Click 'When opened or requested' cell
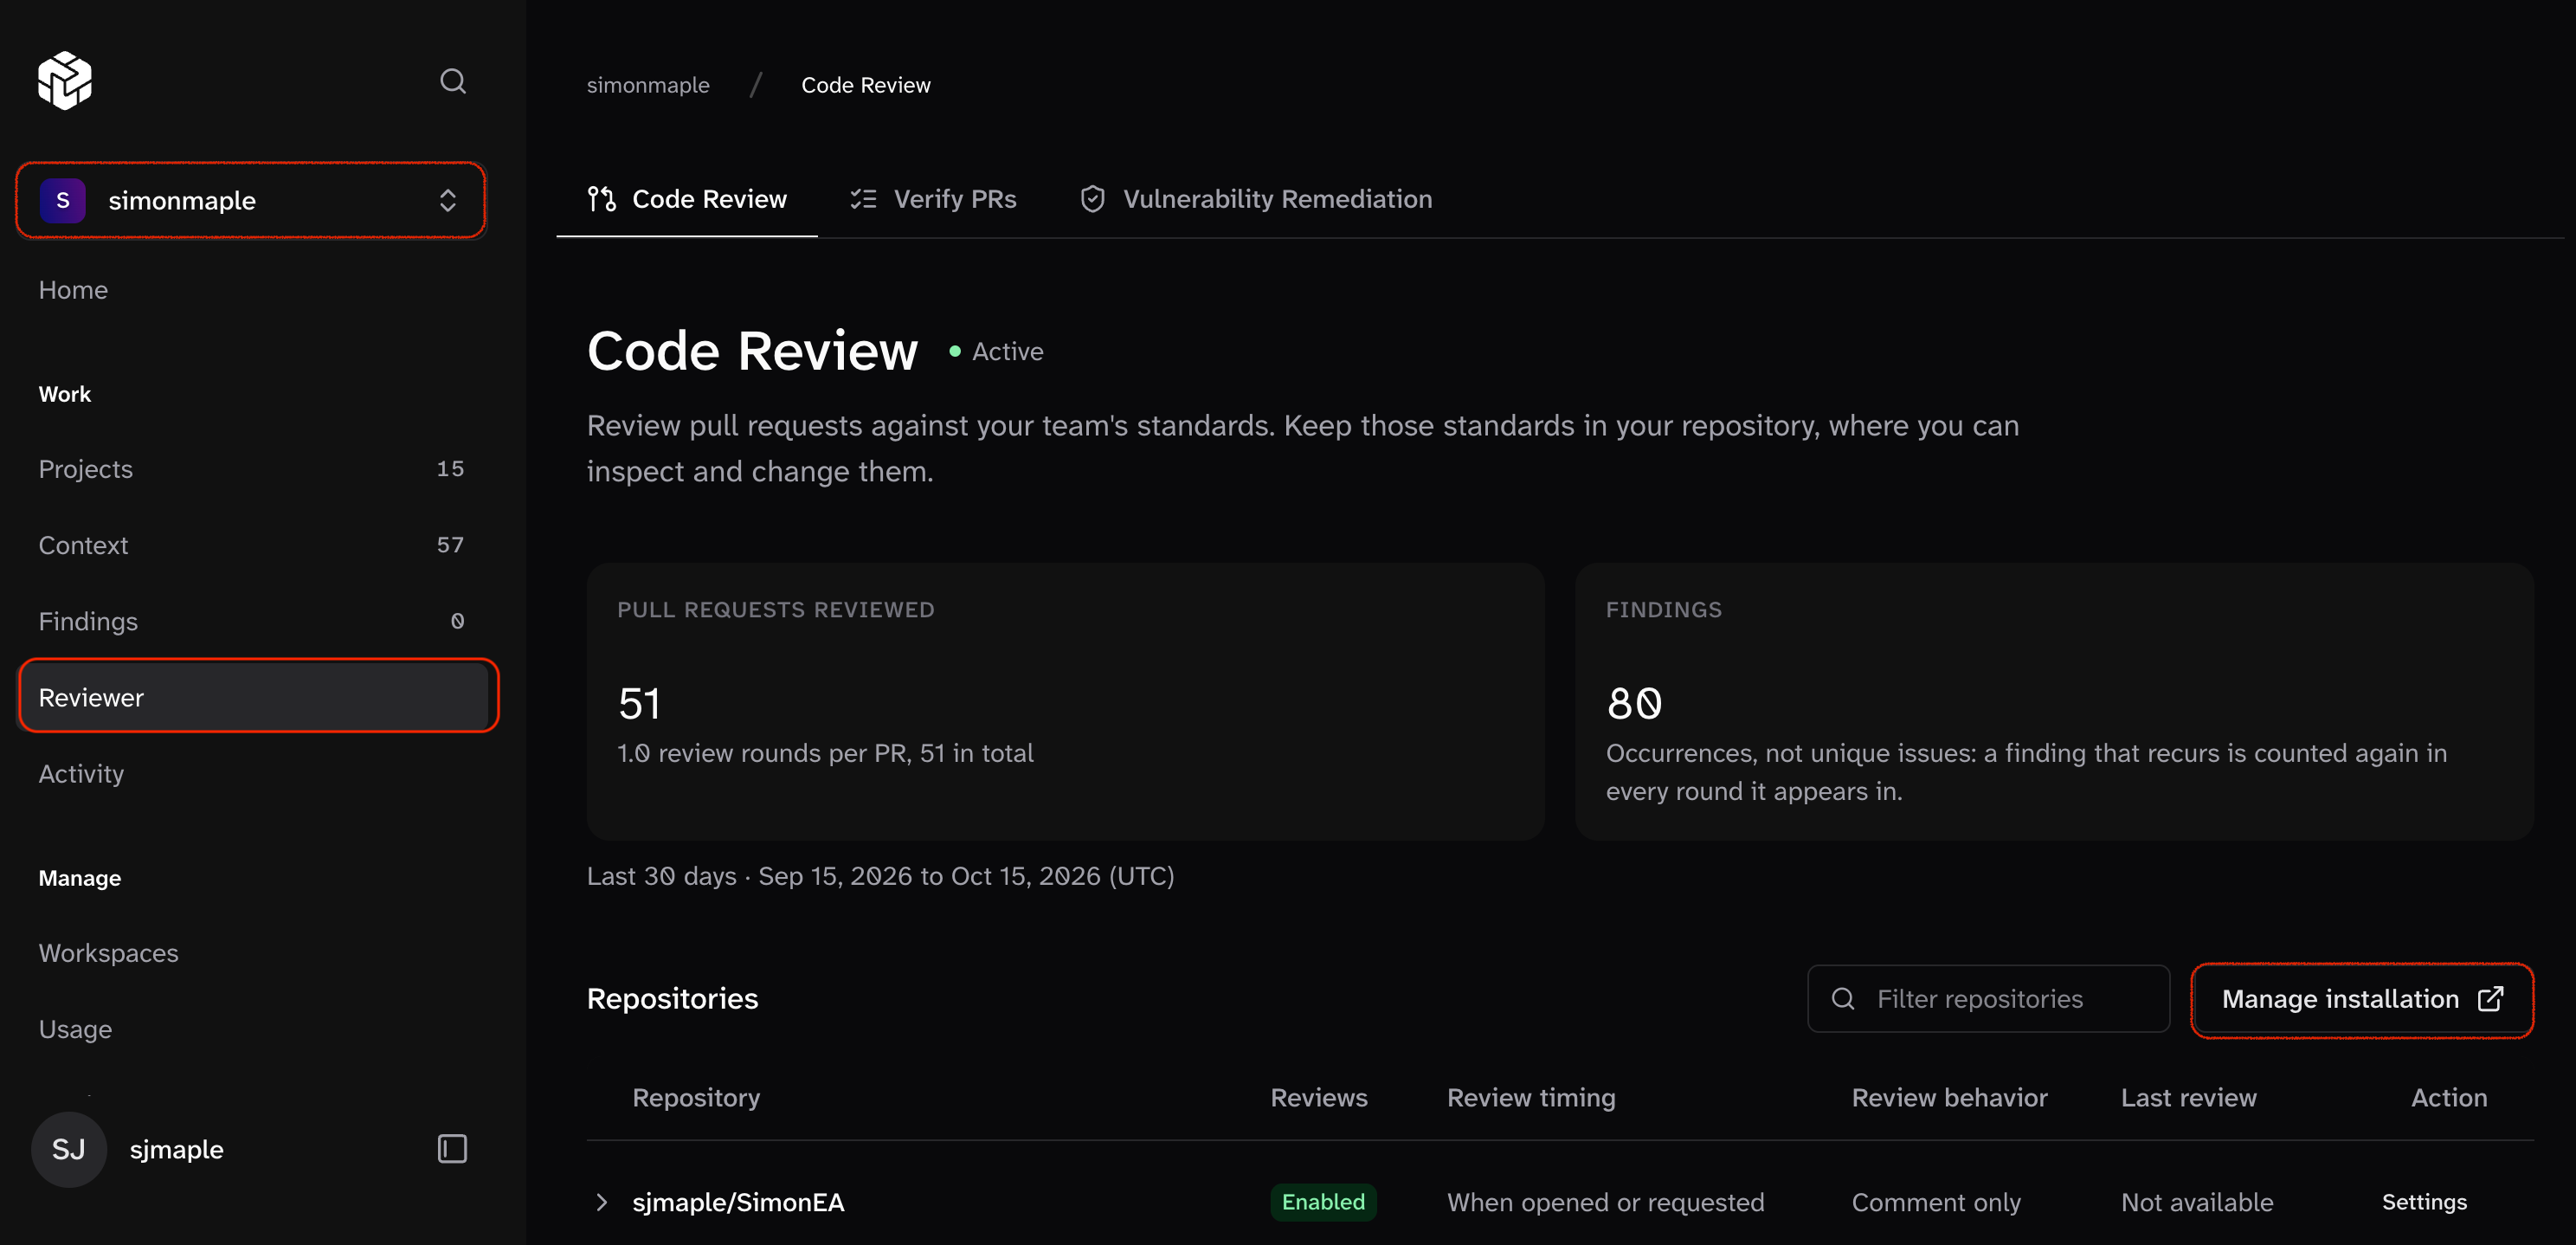Screen dimensions: 2576x1245 [1605, 1202]
